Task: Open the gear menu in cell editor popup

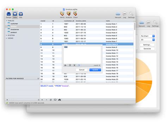Action: point(66,65)
